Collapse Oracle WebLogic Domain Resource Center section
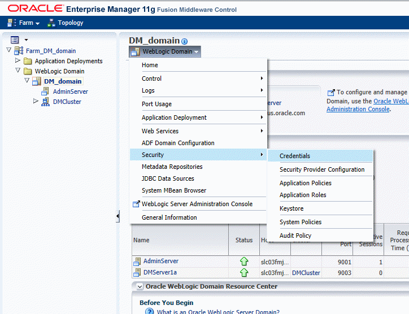Viewport: 409px width, 314px height. pyautogui.click(x=140, y=287)
